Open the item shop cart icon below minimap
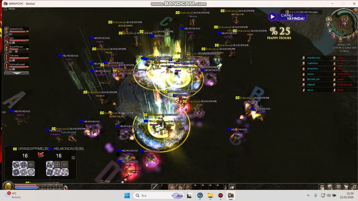358x201 pixels. click(x=340, y=39)
